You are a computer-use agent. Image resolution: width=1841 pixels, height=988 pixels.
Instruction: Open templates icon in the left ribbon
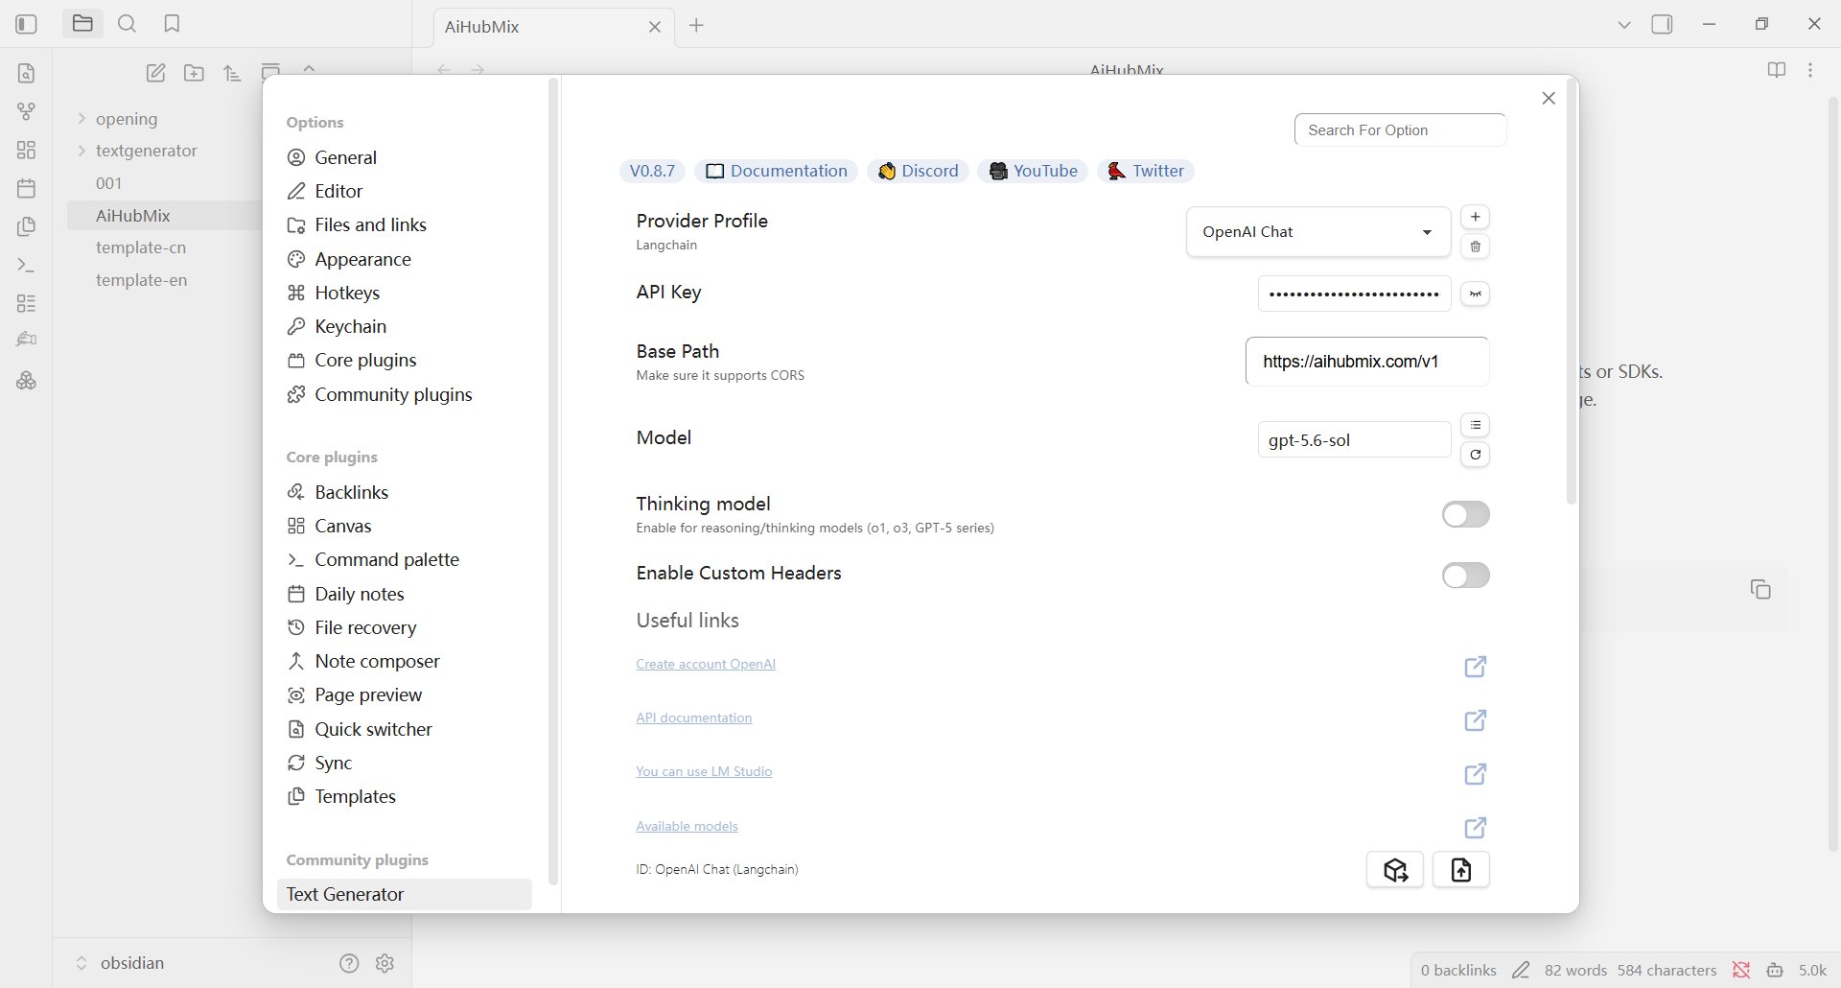[27, 226]
